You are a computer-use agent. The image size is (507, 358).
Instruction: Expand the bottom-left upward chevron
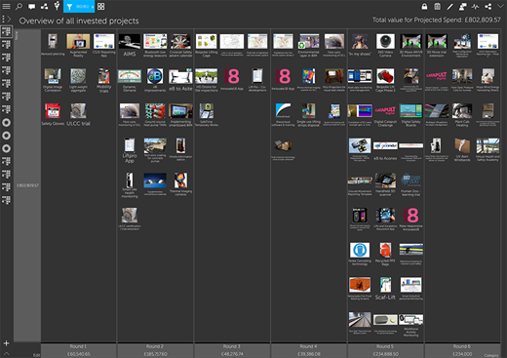click(x=6, y=353)
